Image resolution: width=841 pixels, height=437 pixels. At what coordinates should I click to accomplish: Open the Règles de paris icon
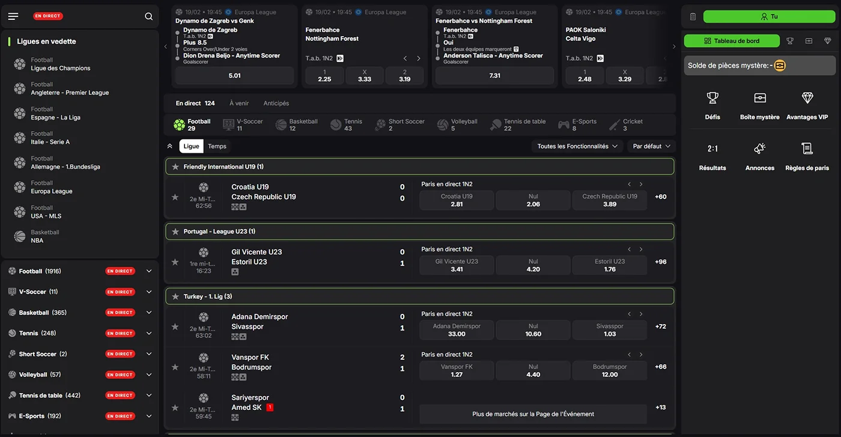(x=807, y=148)
